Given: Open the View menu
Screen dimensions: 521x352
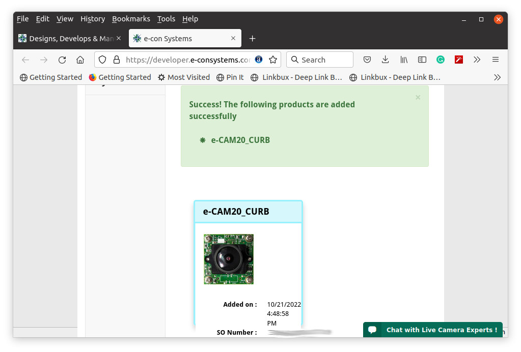Looking at the screenshot, I should pos(65,19).
